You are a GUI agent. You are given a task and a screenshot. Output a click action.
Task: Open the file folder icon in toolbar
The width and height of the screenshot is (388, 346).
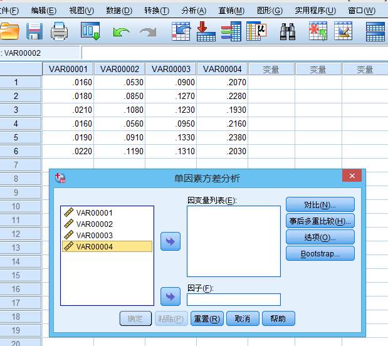9,31
